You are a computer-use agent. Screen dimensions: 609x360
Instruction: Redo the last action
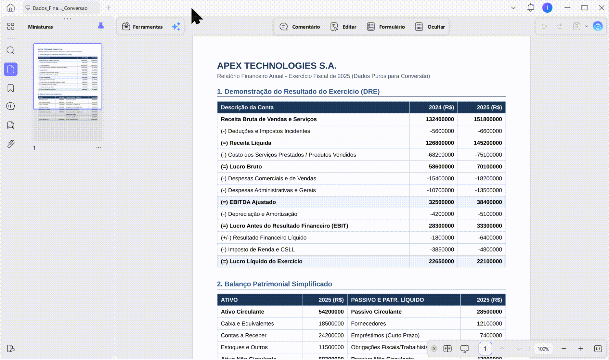pos(559,26)
